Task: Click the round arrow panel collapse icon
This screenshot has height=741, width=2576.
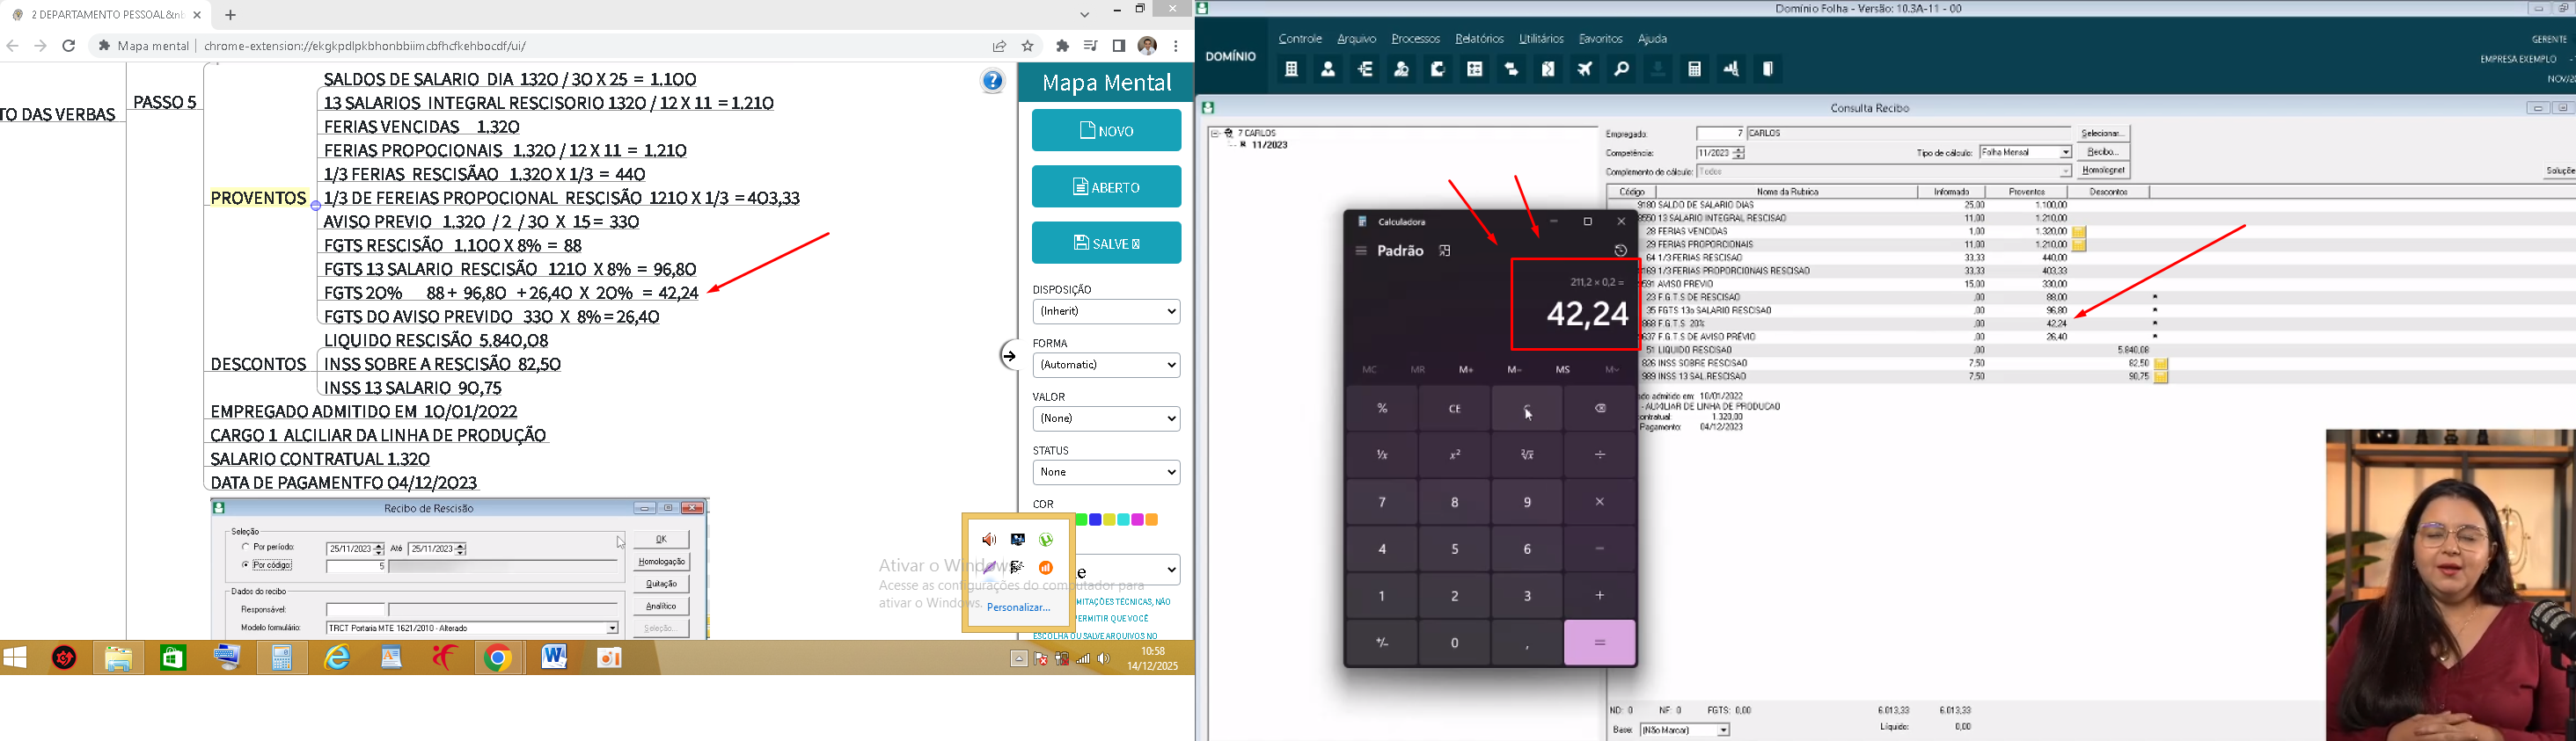Action: (1009, 355)
